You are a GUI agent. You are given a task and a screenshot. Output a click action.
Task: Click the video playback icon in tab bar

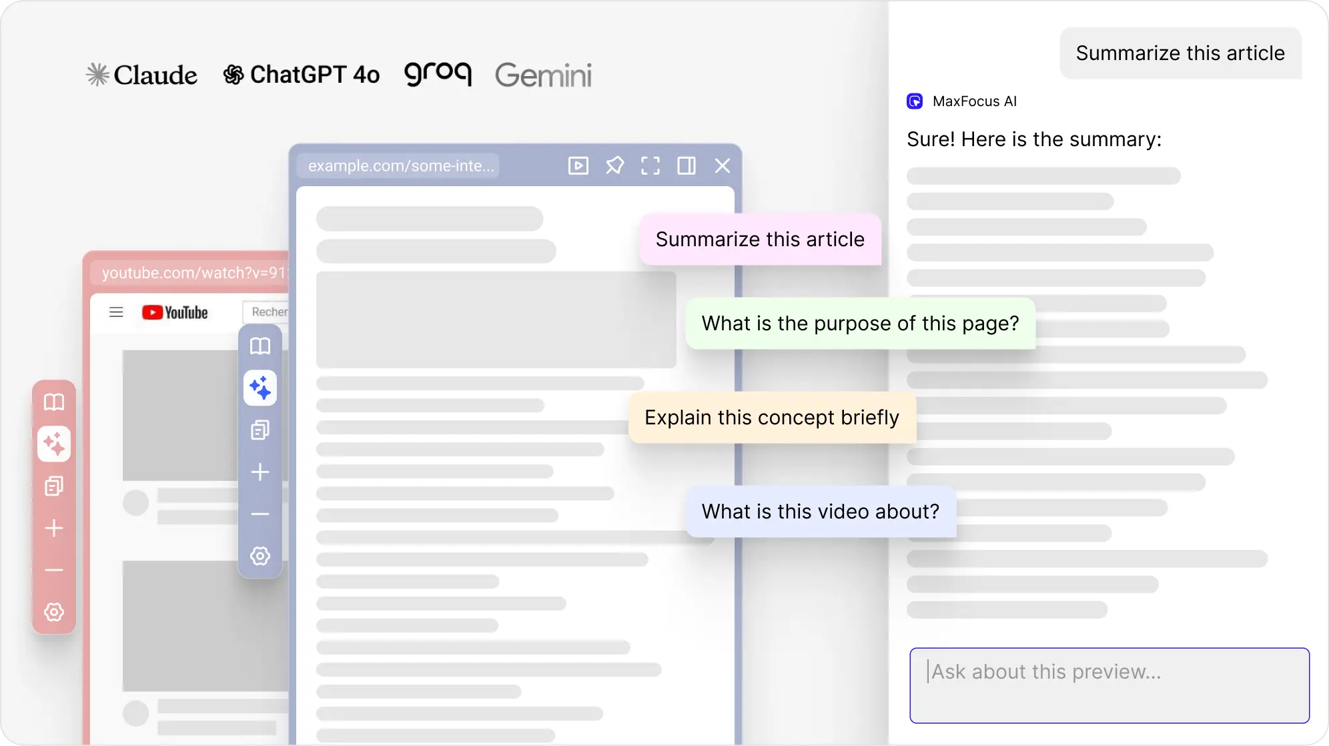coord(578,165)
